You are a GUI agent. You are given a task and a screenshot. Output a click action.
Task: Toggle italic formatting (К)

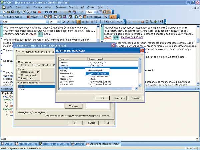coord(68,22)
